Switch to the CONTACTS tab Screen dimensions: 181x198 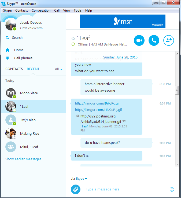pyautogui.click(x=14, y=69)
